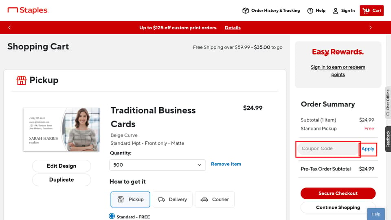Screen dimensions: 391x220
Task: Click the Beige Curve design name
Action: pos(124,135)
